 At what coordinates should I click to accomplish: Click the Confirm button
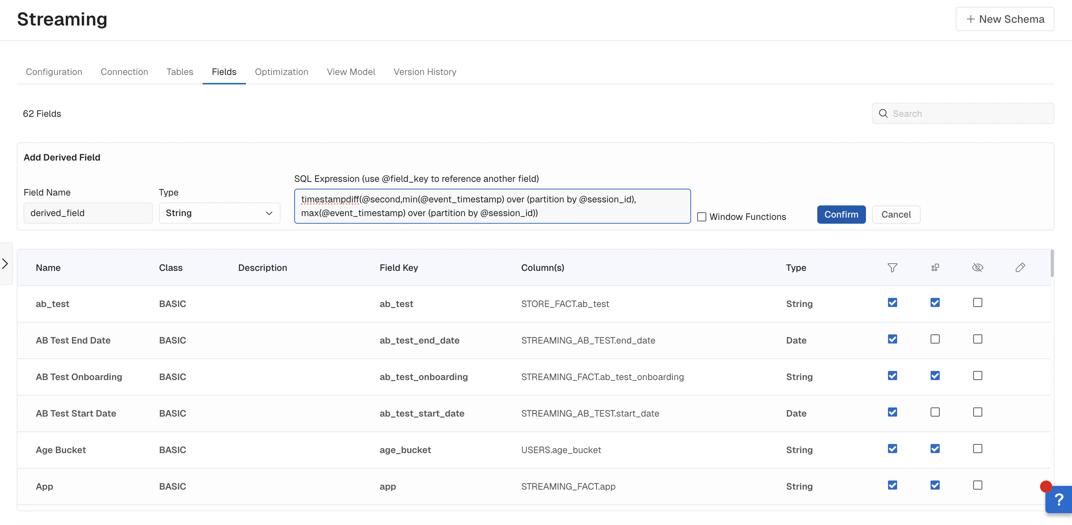pos(841,215)
